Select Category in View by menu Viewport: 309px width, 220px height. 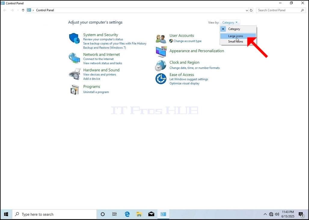238,29
